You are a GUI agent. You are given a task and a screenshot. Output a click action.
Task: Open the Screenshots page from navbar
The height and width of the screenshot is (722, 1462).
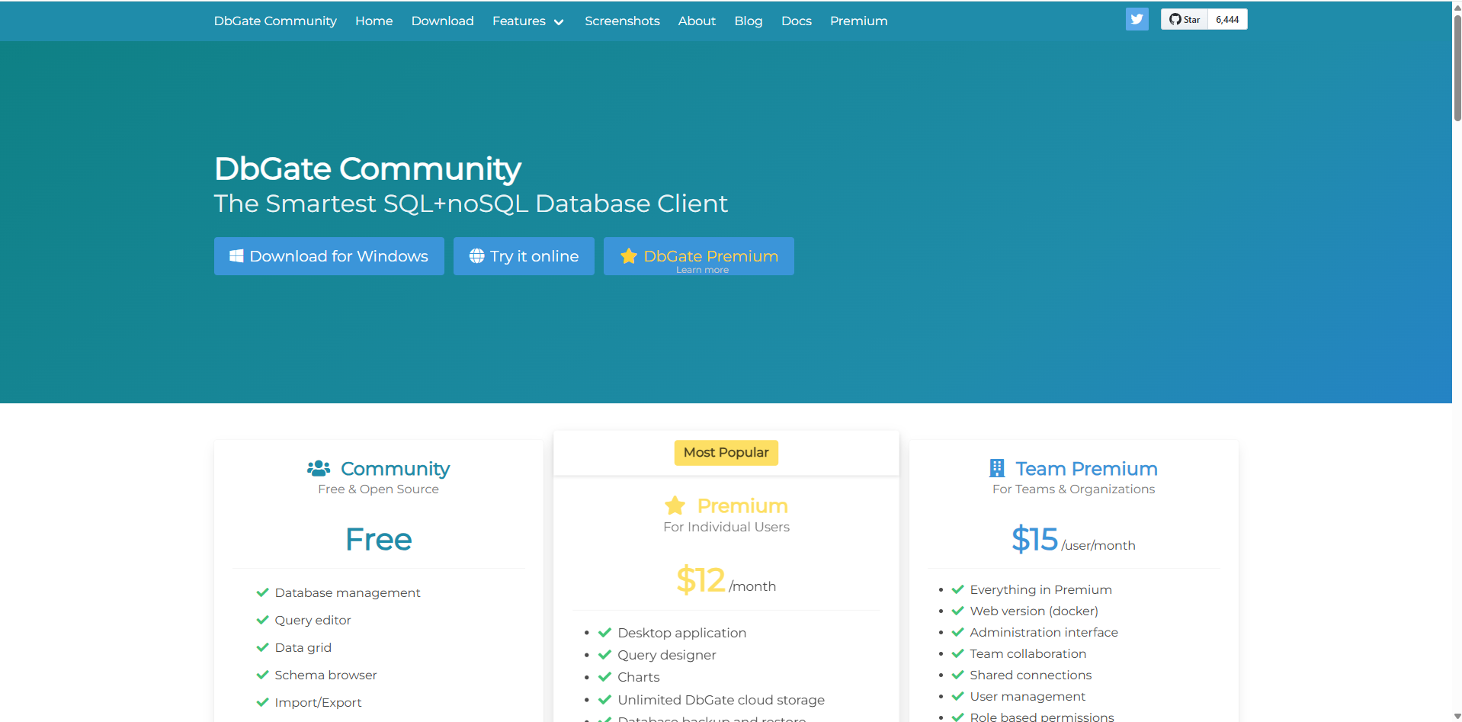pos(622,21)
